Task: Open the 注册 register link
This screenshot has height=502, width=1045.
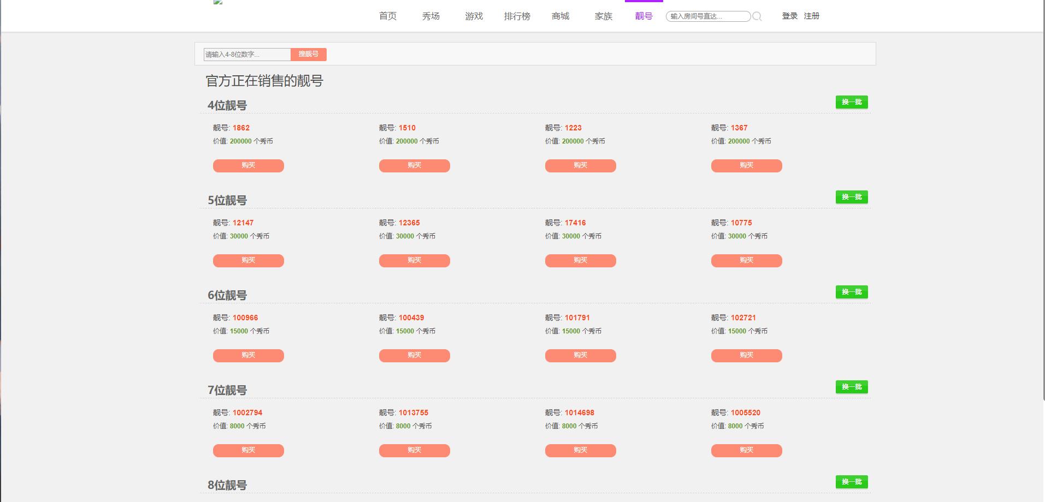Action: (x=812, y=16)
